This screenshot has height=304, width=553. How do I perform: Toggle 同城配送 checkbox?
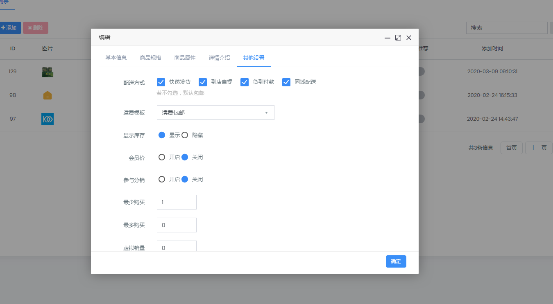(x=286, y=82)
